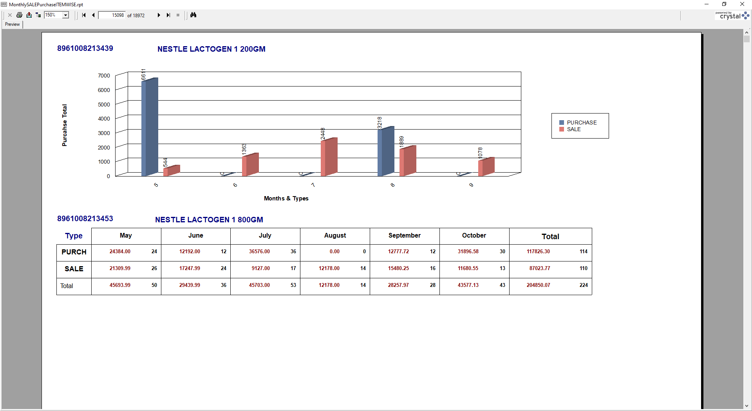This screenshot has height=411, width=752.
Task: Click the Purcahse Total axis title
Action: 65,125
